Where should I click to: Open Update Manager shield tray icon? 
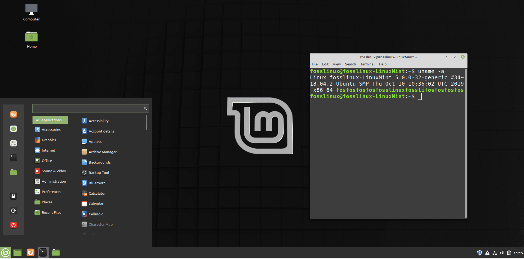click(x=480, y=253)
